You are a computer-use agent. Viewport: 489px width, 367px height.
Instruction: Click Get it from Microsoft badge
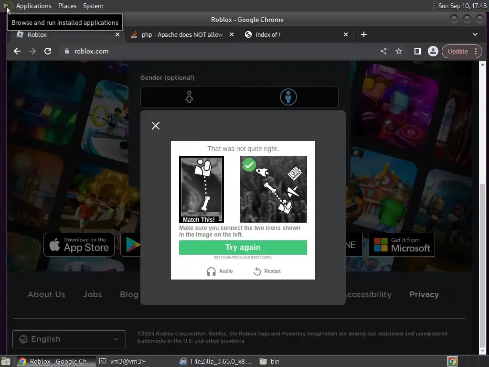(x=402, y=245)
